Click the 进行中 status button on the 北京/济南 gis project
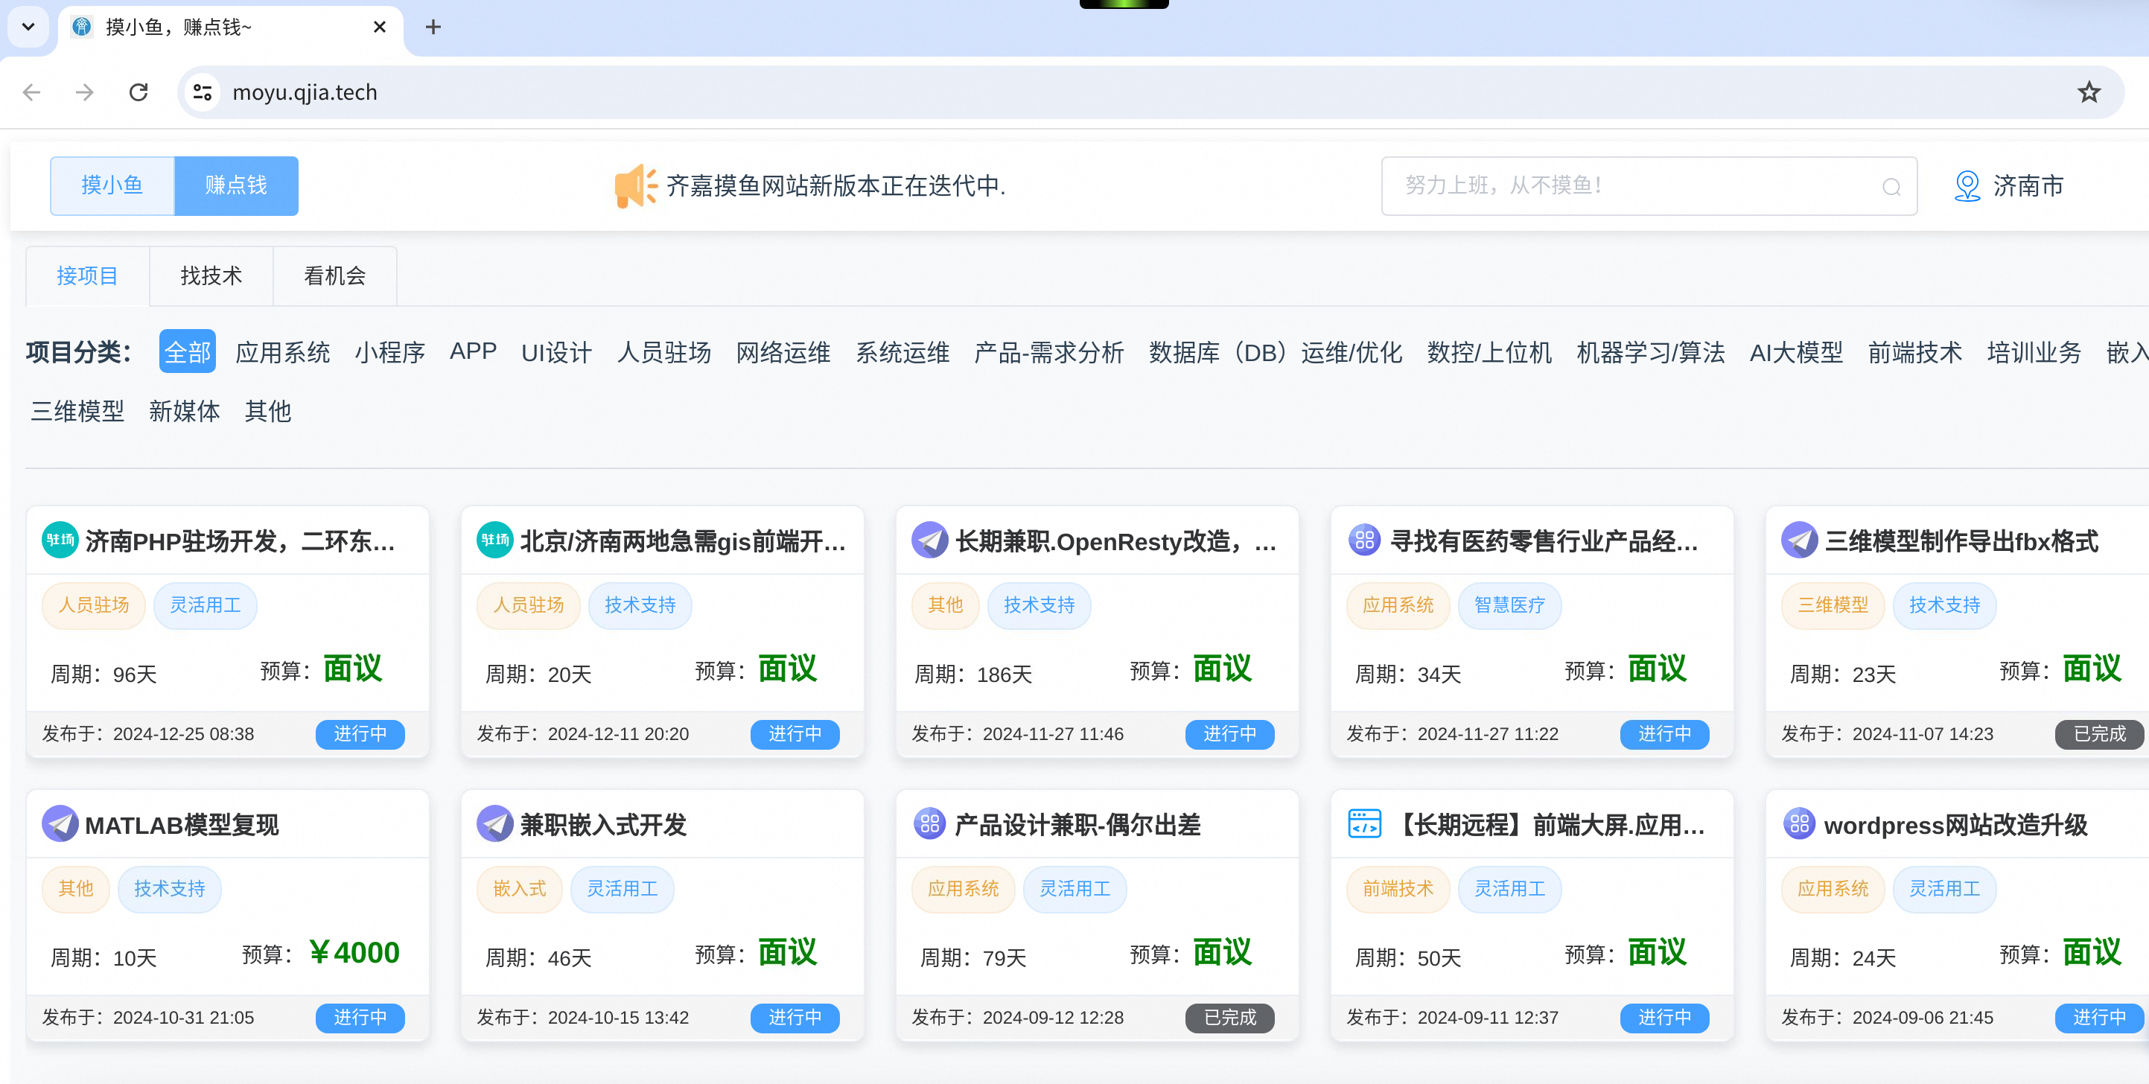Screen dimensions: 2149x1084 pyautogui.click(x=795, y=734)
